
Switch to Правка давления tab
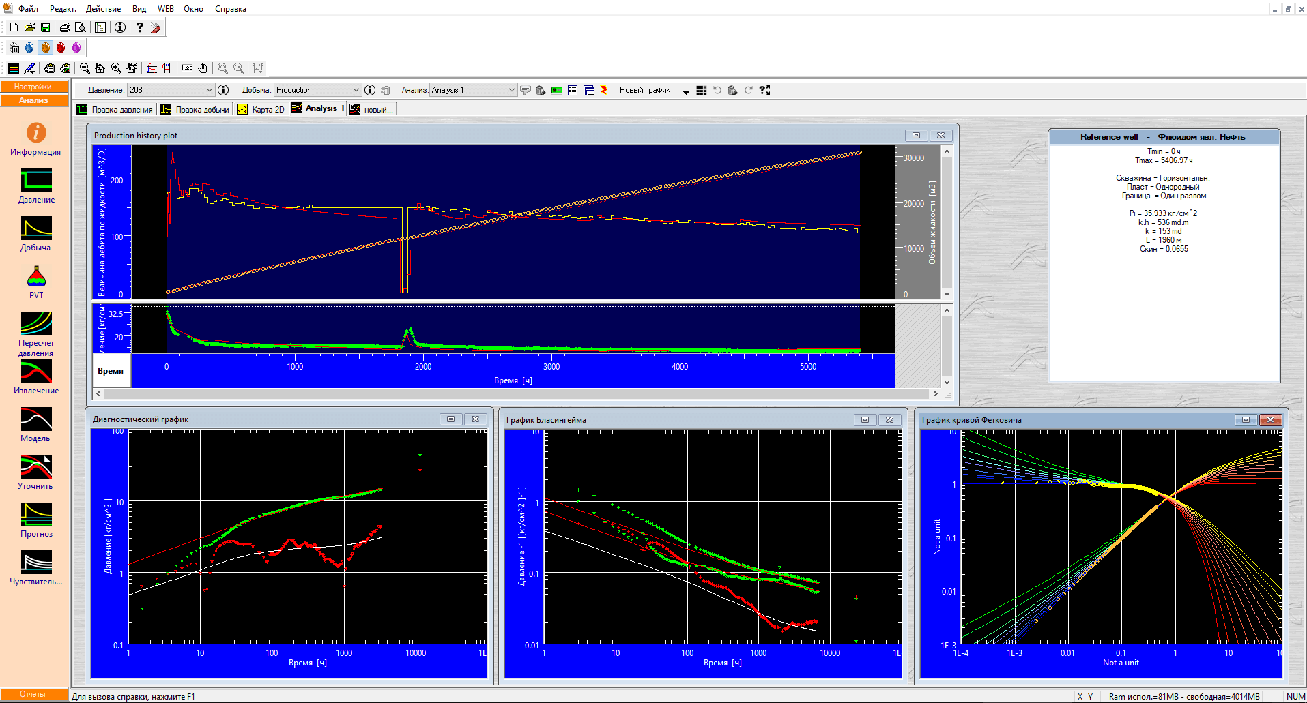pos(115,109)
